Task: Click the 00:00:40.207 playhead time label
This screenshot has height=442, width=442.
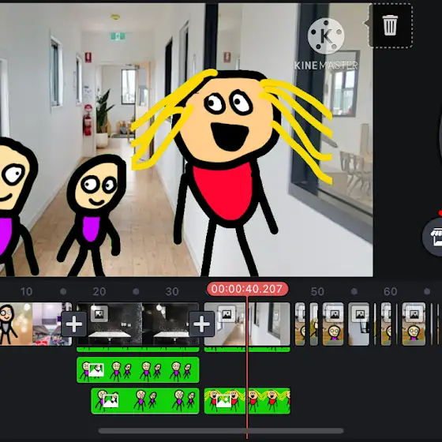Action: [247, 289]
